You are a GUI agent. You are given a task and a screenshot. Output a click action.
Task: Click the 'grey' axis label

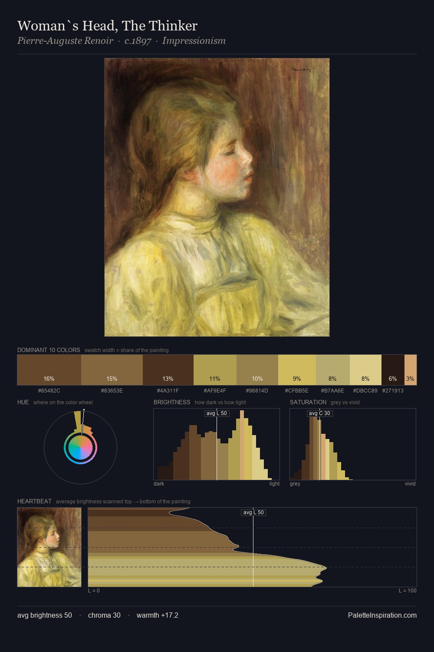click(x=295, y=484)
